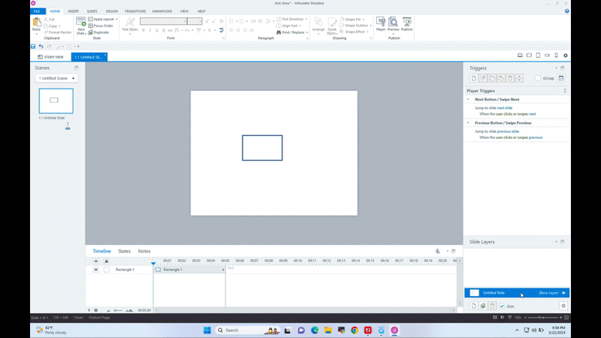The height and width of the screenshot is (338, 601).
Task: Collapse the Next Button / Swipe Next section
Action: (x=470, y=99)
